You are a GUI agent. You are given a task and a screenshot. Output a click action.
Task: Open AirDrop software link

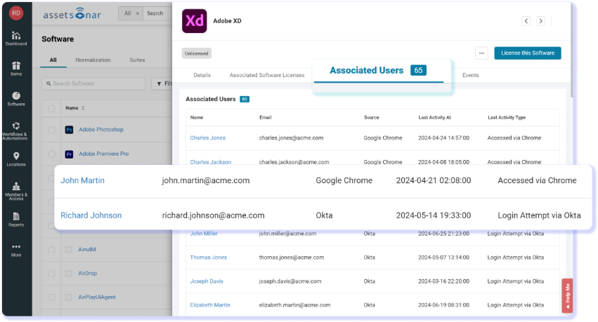(x=88, y=274)
